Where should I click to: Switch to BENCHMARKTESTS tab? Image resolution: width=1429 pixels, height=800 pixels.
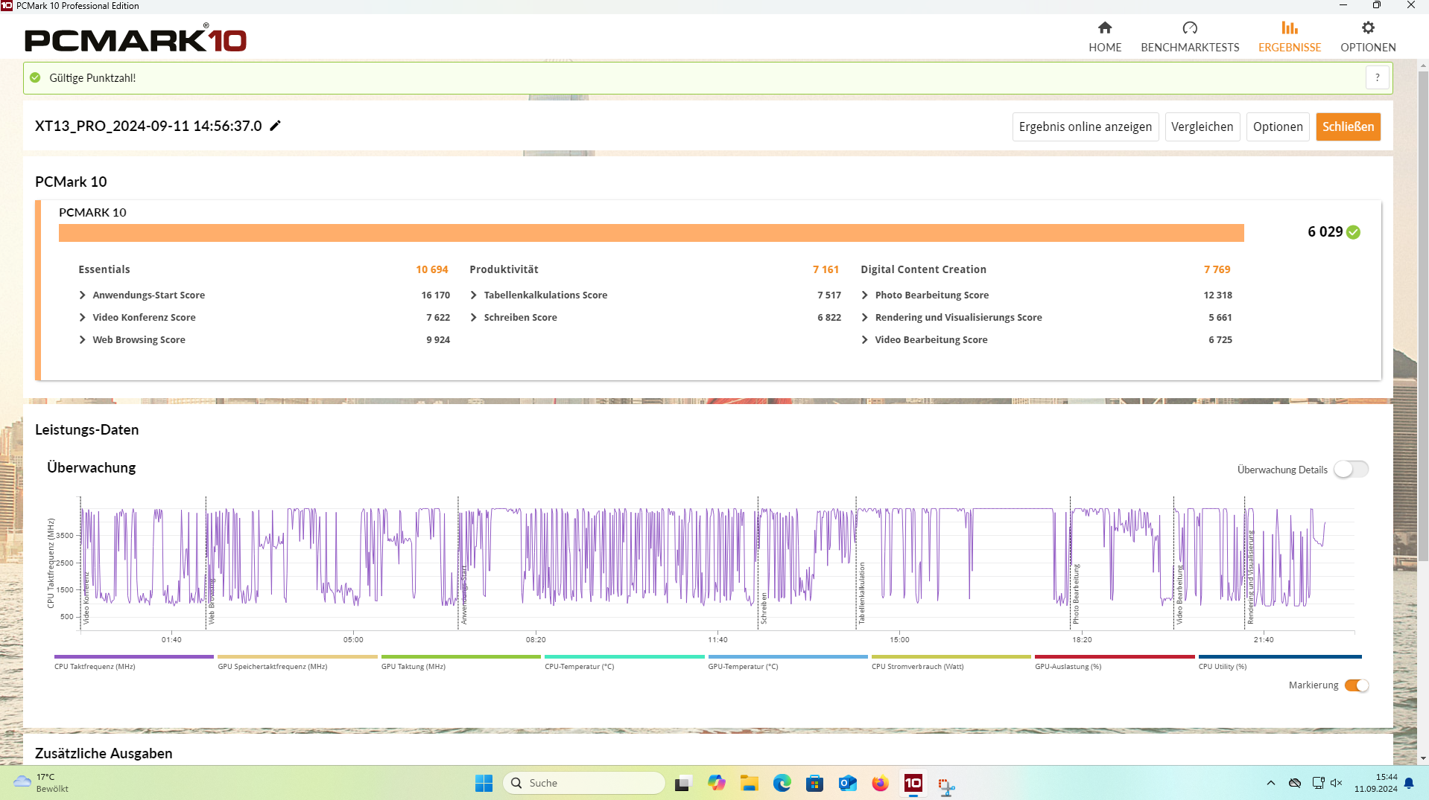pos(1190,36)
